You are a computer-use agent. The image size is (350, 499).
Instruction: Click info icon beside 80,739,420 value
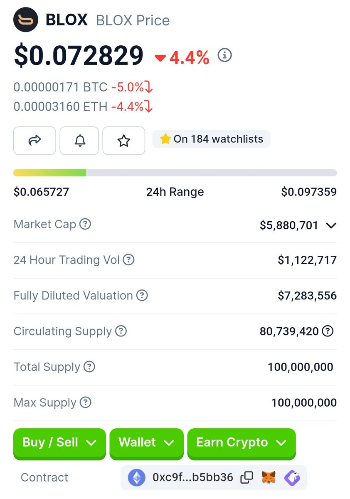click(328, 331)
